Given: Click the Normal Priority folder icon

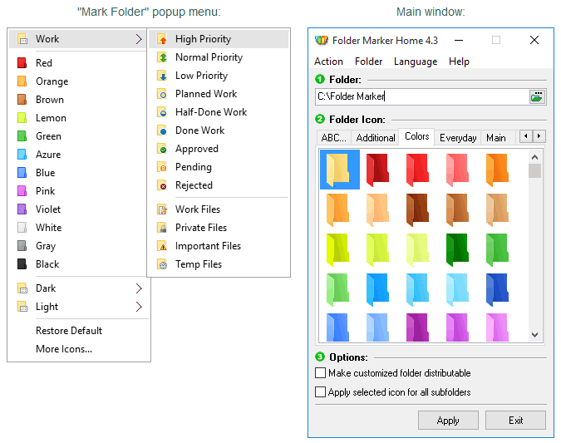Looking at the screenshot, I should [162, 57].
